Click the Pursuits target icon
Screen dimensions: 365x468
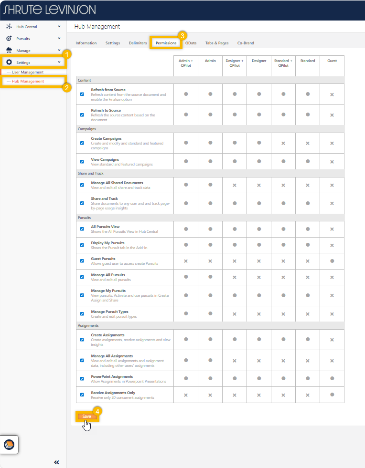click(x=9, y=39)
